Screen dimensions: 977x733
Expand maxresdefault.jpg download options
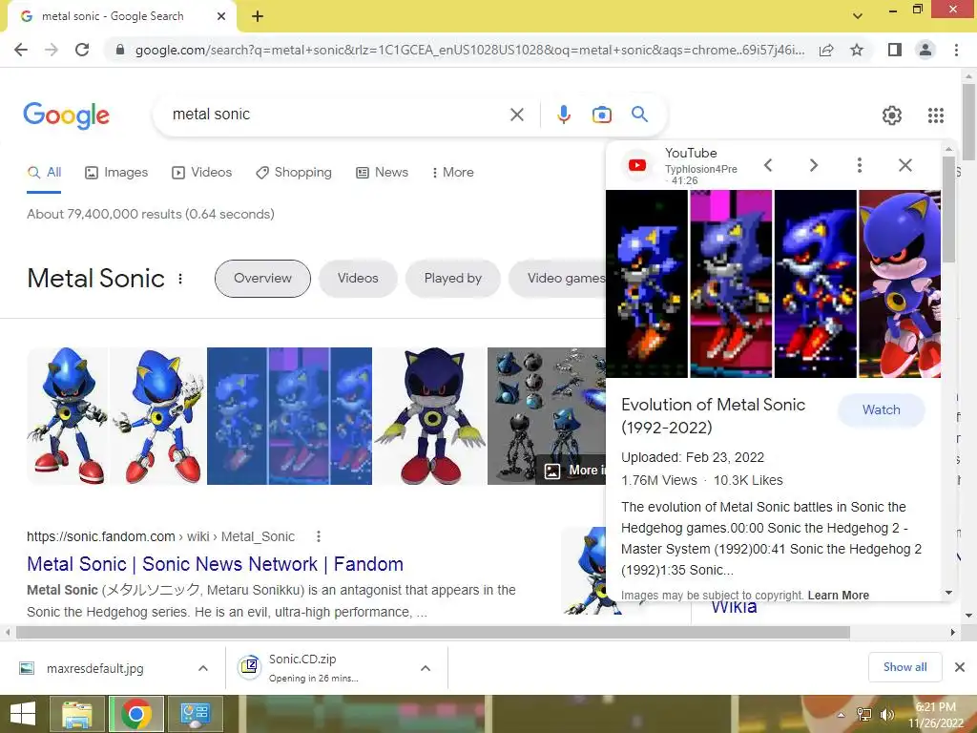tap(203, 668)
